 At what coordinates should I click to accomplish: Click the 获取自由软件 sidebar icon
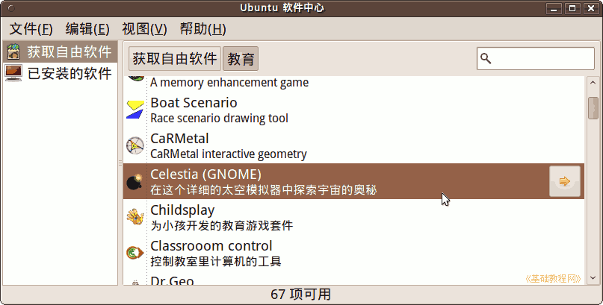(13, 51)
